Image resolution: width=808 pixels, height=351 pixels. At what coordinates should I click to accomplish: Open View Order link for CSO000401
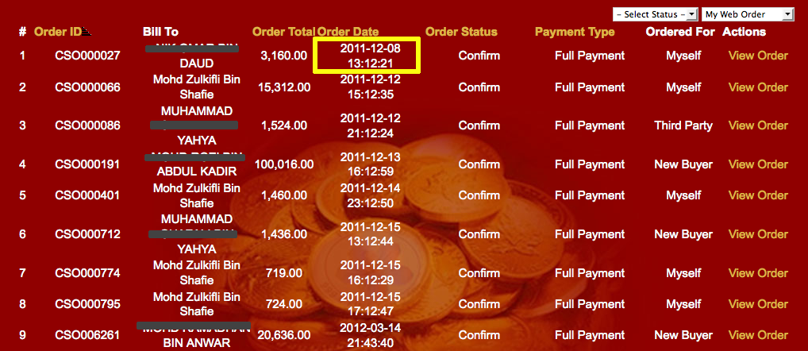pyautogui.click(x=758, y=195)
